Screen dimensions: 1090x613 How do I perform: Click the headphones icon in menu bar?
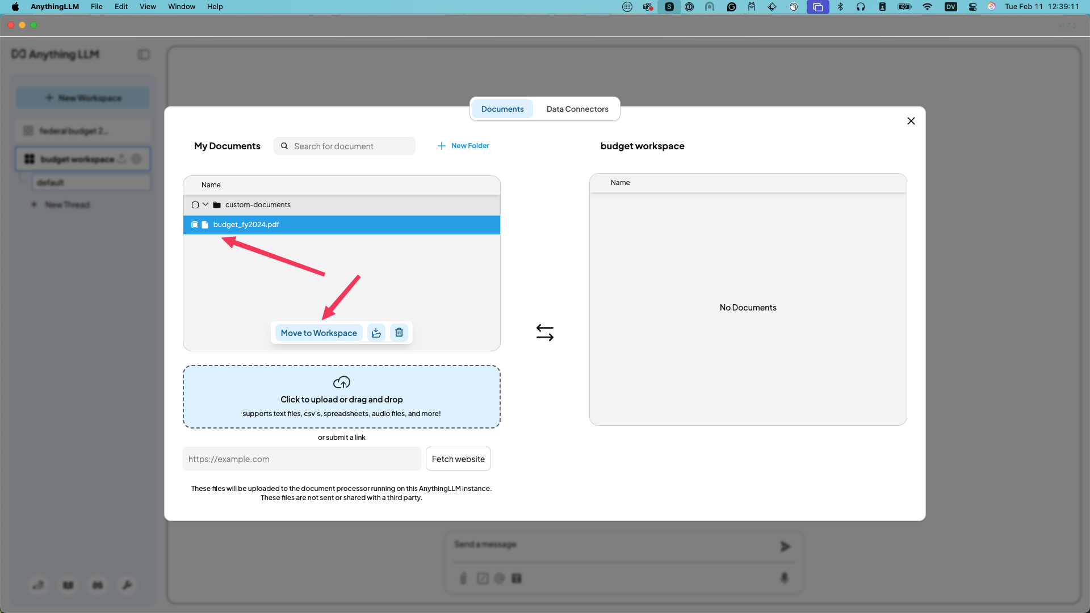coord(861,7)
